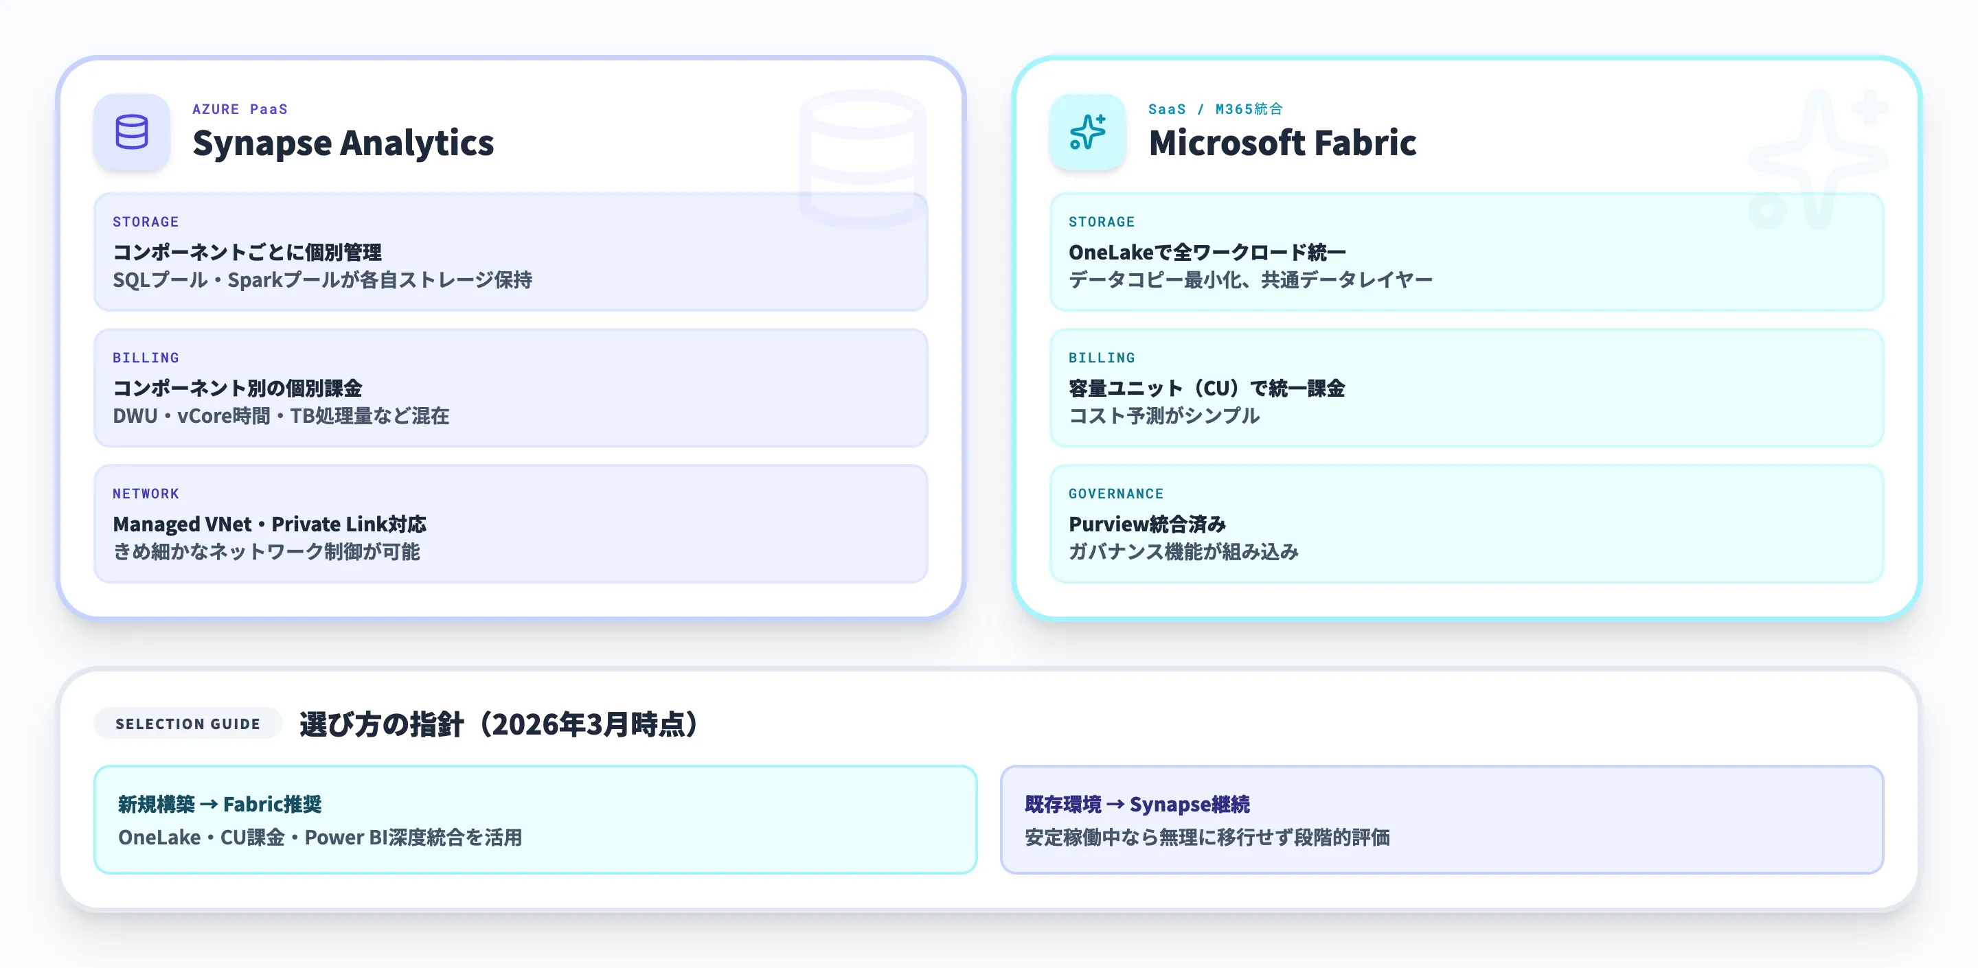Select the heading 選び方の指針(2026年3月時点)
This screenshot has width=1978, height=968.
(499, 724)
